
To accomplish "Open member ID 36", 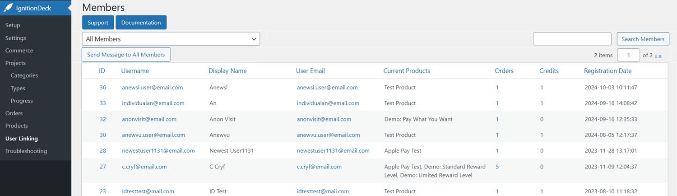I will click(103, 88).
